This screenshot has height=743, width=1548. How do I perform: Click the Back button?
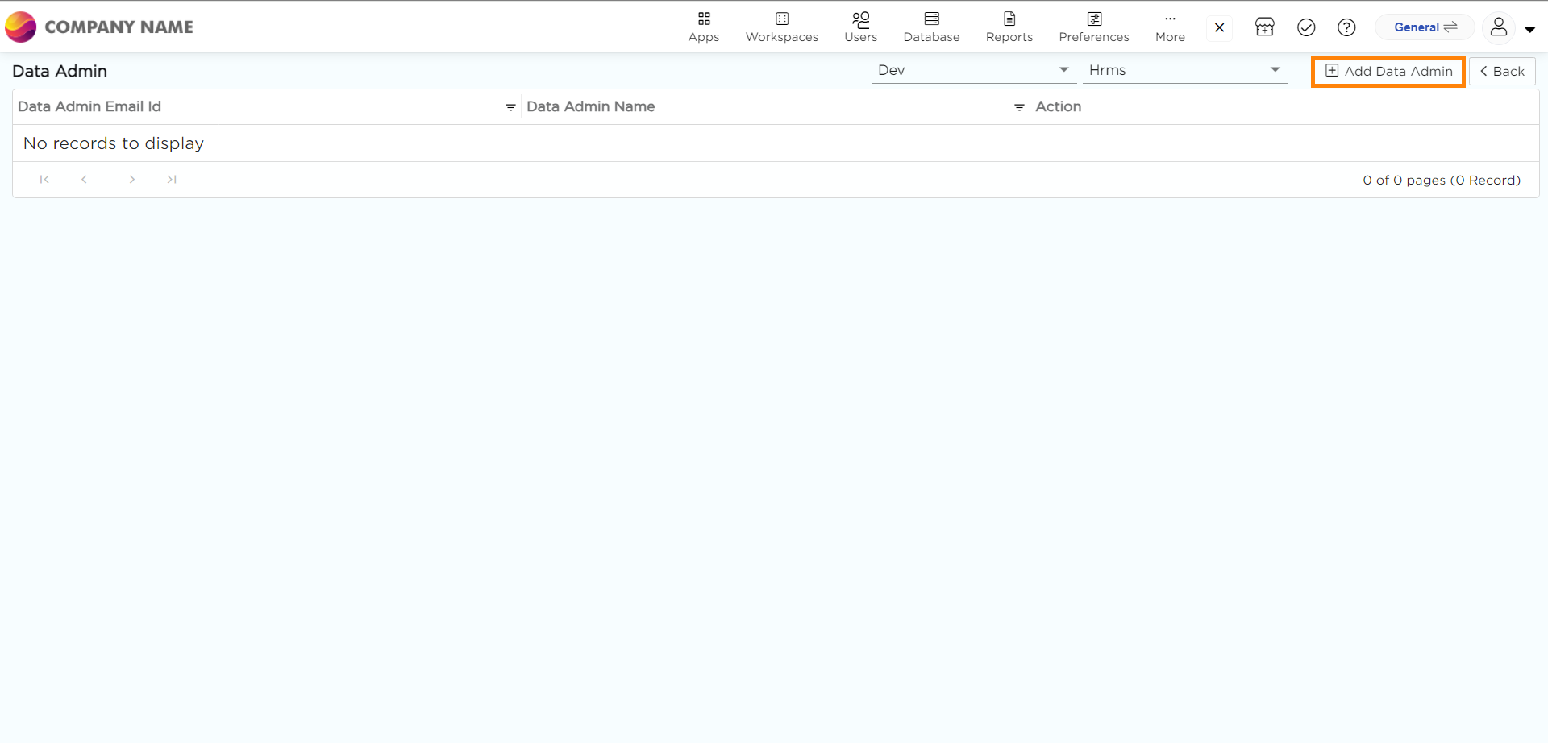(1501, 72)
